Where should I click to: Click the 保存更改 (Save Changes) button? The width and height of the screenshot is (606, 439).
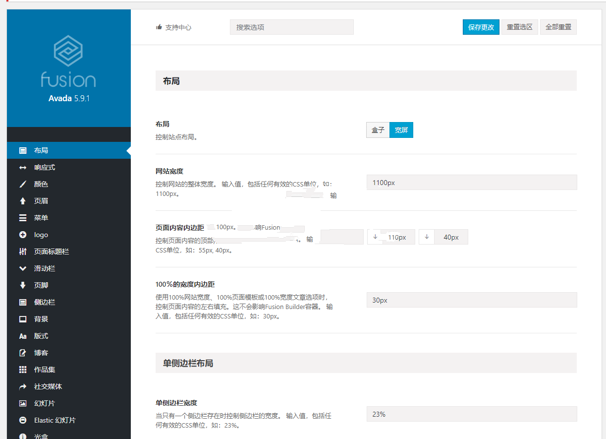(x=481, y=27)
